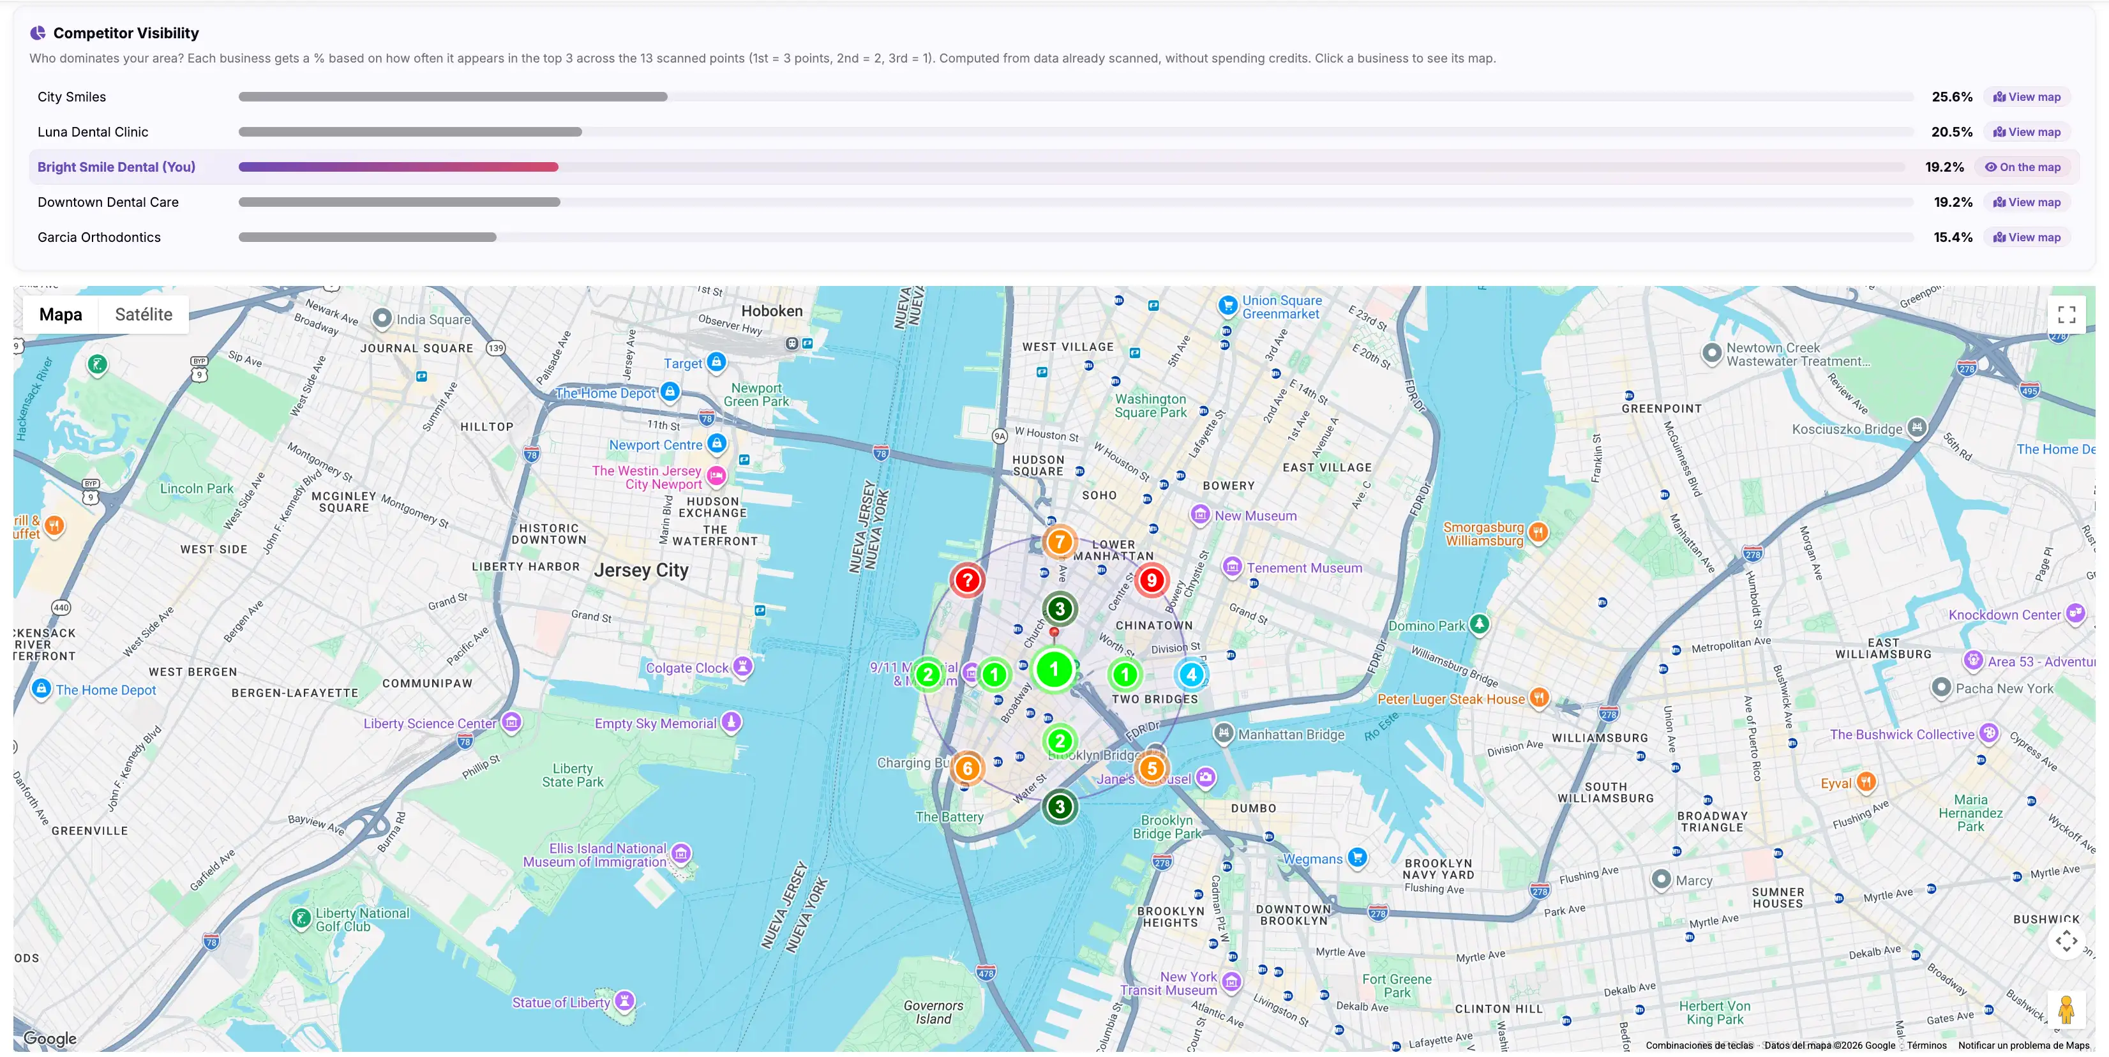Screen dimensions: 2109x1057
Task: Click green rank 2 marker above Brooklyn Bridge
Action: click(x=1060, y=740)
